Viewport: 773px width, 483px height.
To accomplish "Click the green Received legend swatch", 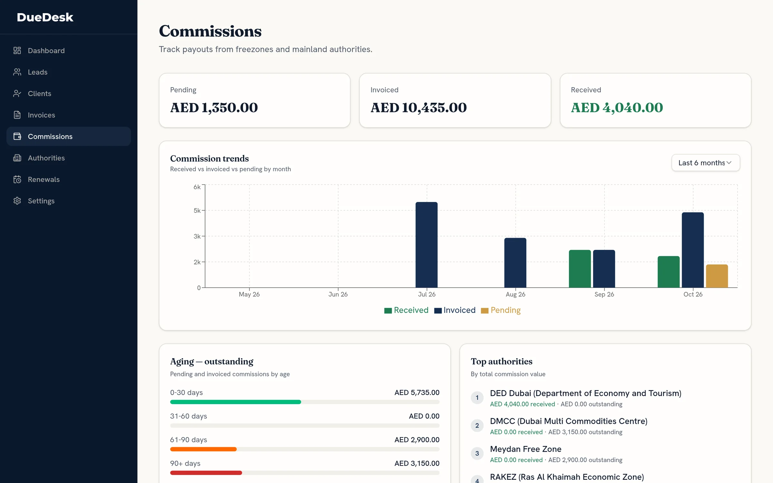I will pyautogui.click(x=388, y=311).
